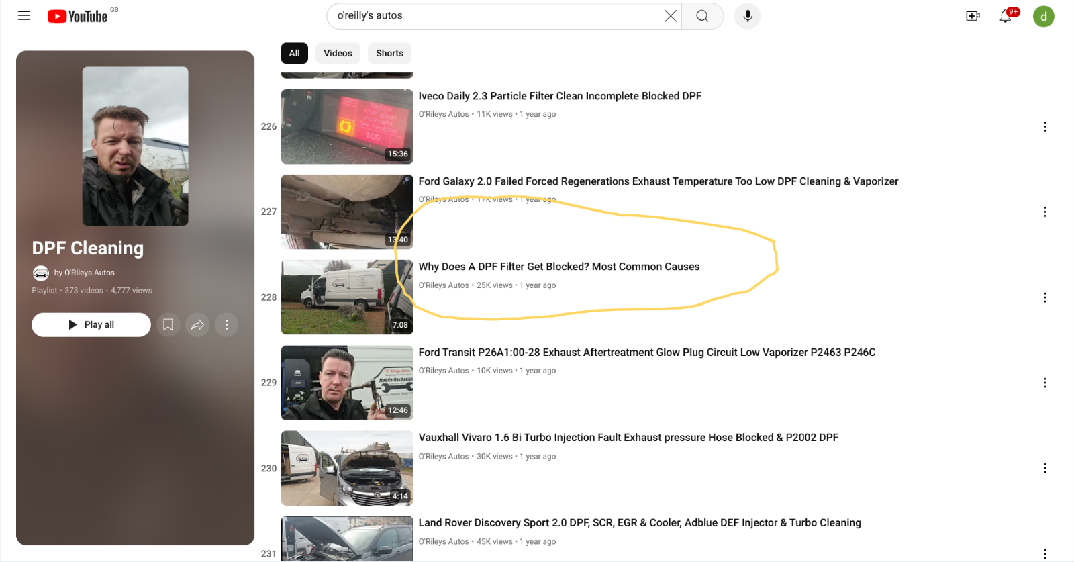
Task: Click O'Rileys Autos under the Vauxhall Vivaro video
Action: 444,457
